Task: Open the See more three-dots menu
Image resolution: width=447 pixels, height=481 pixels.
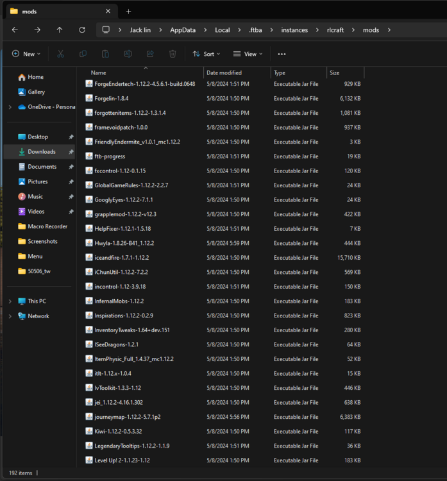Action: pos(282,54)
